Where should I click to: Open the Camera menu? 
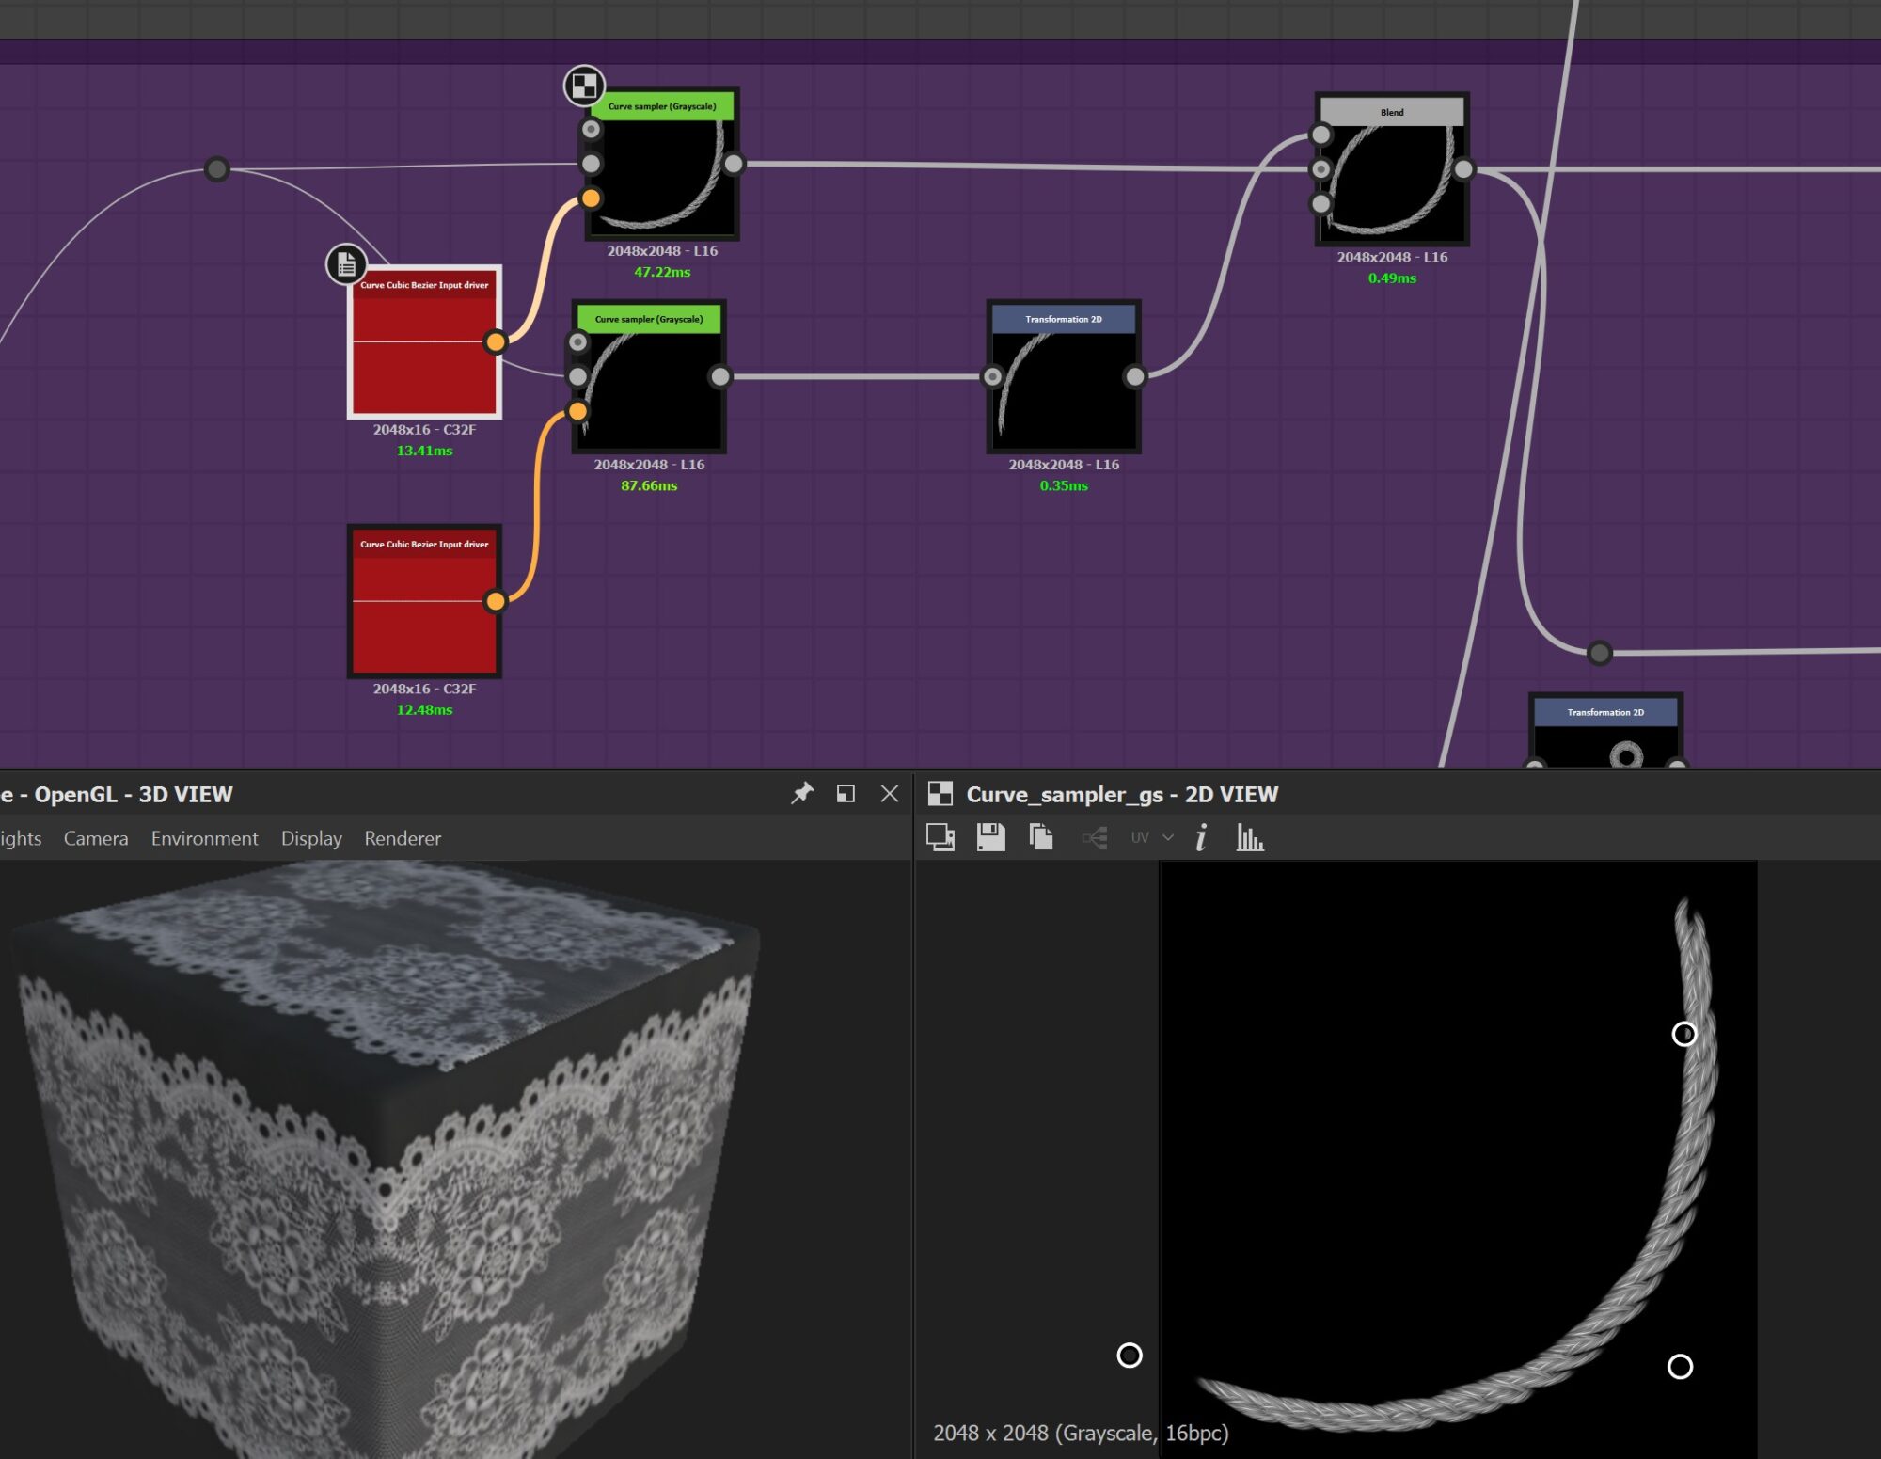[96, 838]
